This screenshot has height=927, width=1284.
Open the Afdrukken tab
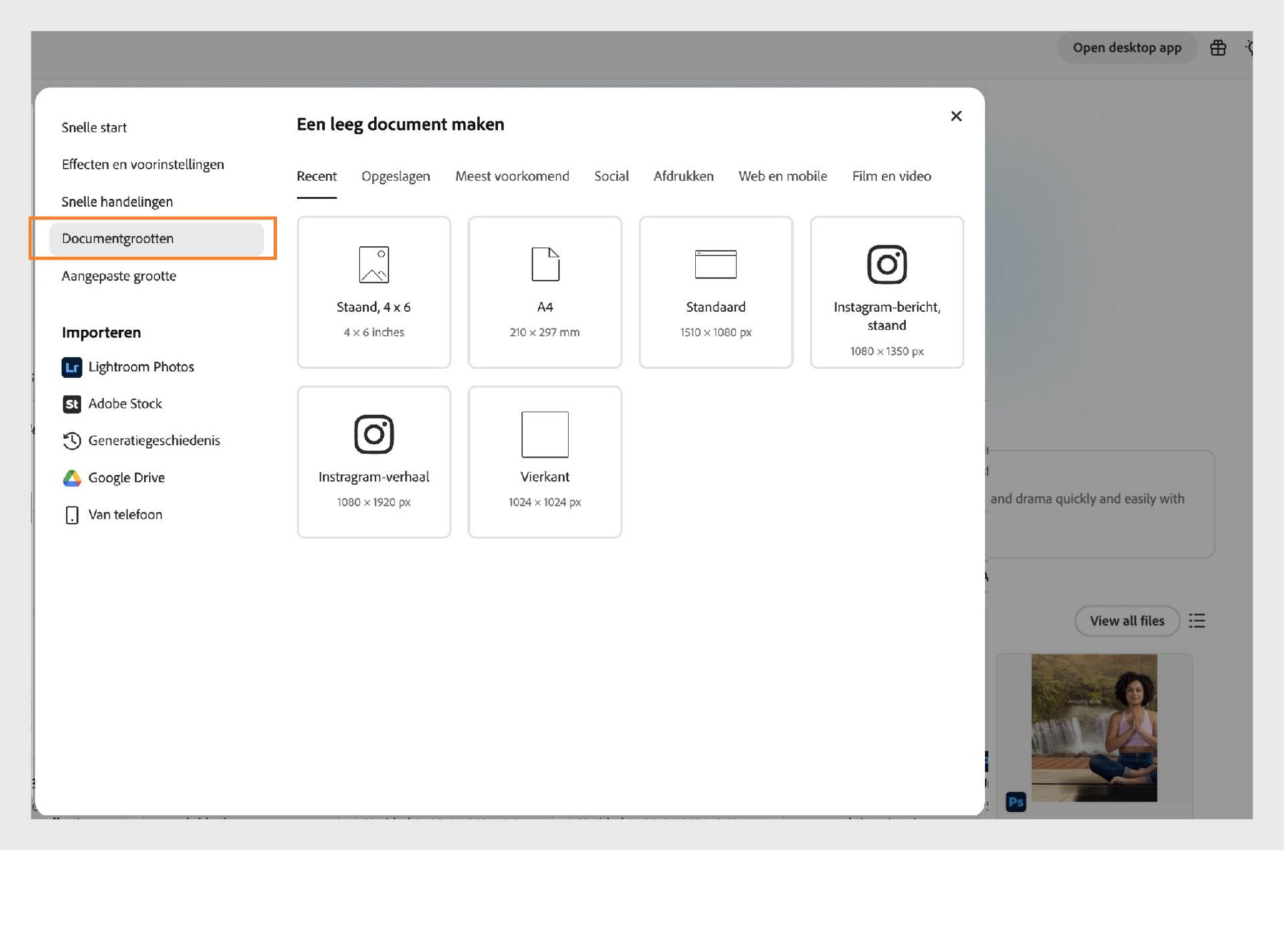683,176
